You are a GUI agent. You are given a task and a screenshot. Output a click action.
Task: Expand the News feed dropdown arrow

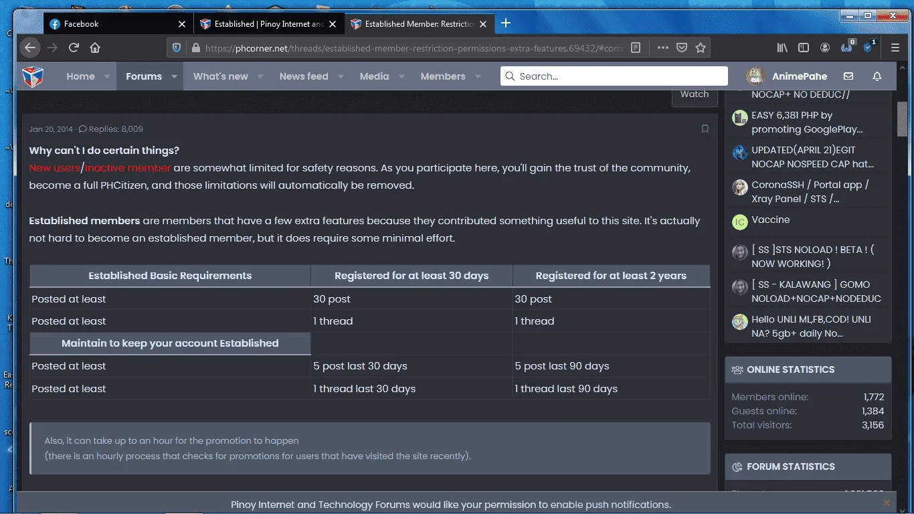click(341, 76)
